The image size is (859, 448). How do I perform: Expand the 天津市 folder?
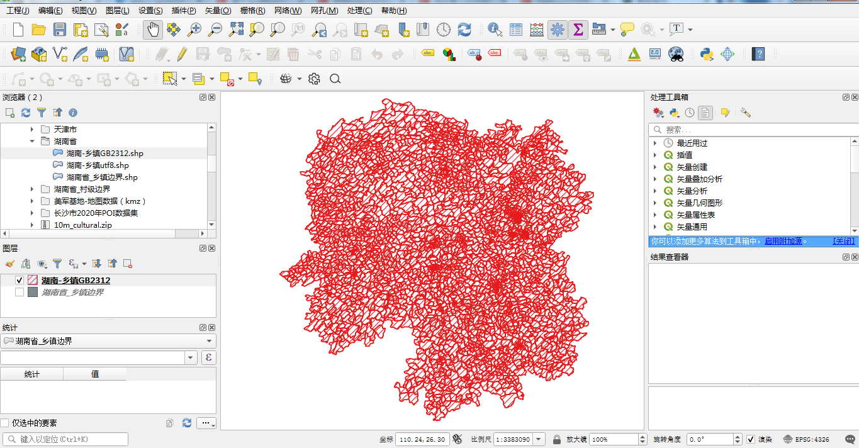point(32,129)
